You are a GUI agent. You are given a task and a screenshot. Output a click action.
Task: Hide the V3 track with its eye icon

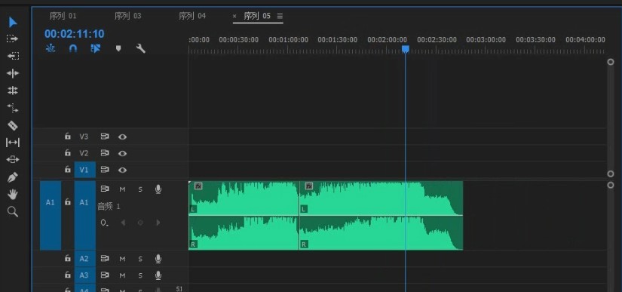pos(123,137)
